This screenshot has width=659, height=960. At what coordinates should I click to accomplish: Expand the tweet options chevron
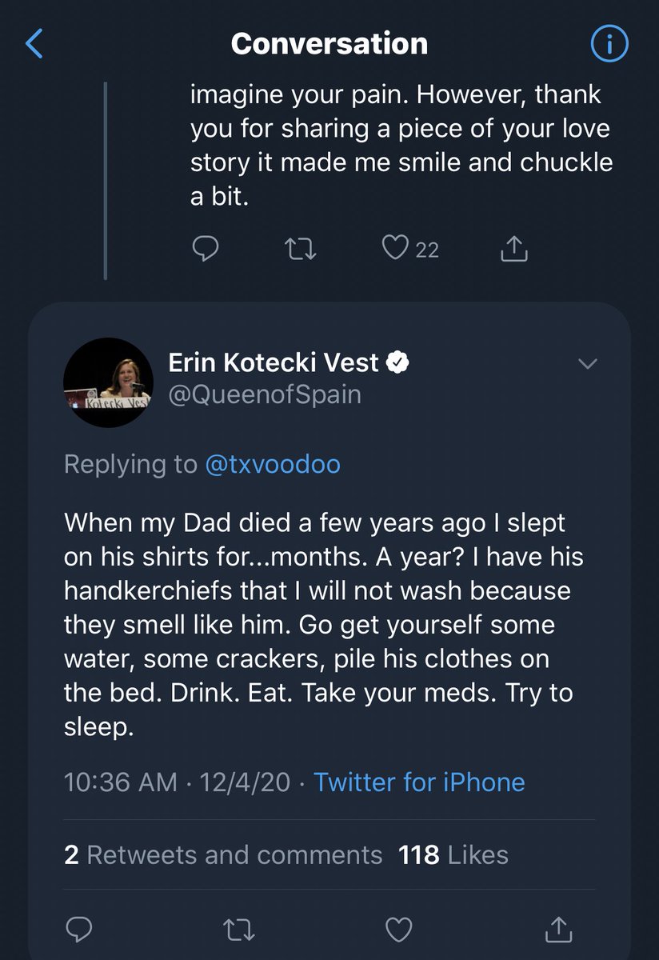[588, 364]
